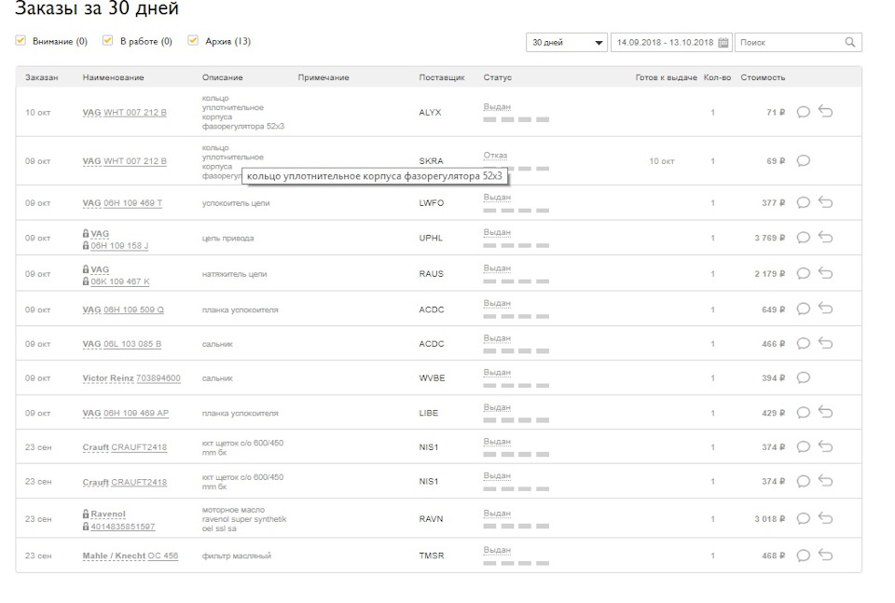Viewport: 895px width, 603px height.
Task: Open comment icon in LIBE row
Action: pyautogui.click(x=803, y=413)
